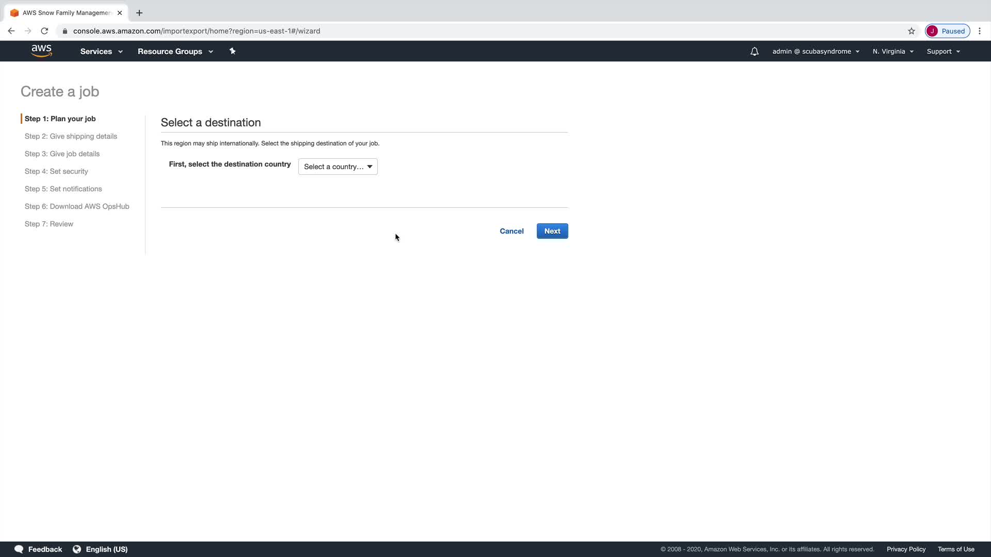Open the Privacy Policy link
Screen dimensions: 991x557
click(x=906, y=549)
